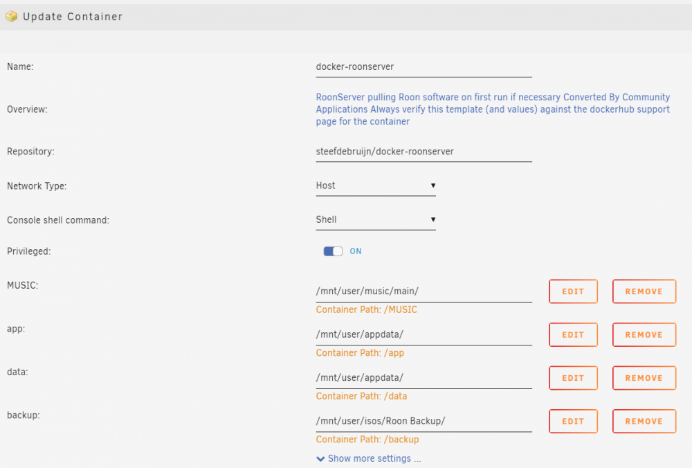Screen dimensions: 692x468
Task: Click the 'Privileged:' label
Action: tap(28, 252)
